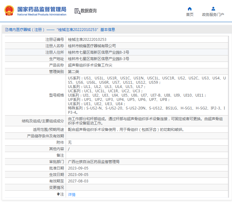Click the 有效期至 date 2027-08-03
This screenshot has height=202, width=232.
[78, 181]
